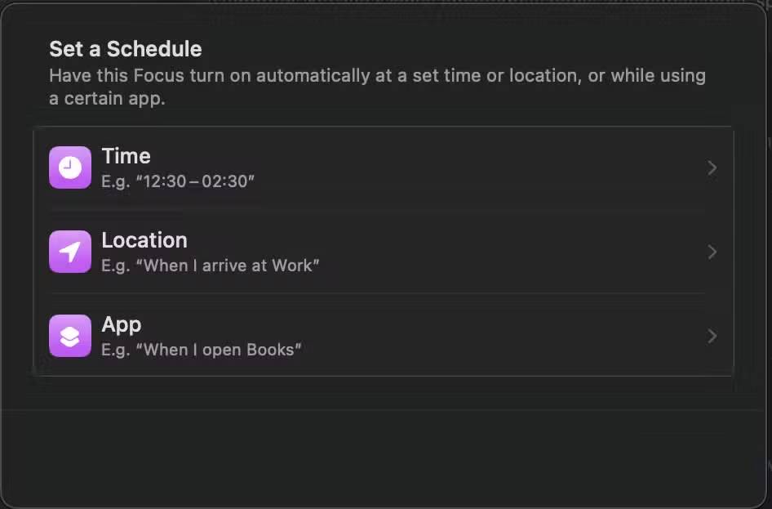Open the Location schedule option
Viewport: 772px width, 509px height.
[x=384, y=252]
